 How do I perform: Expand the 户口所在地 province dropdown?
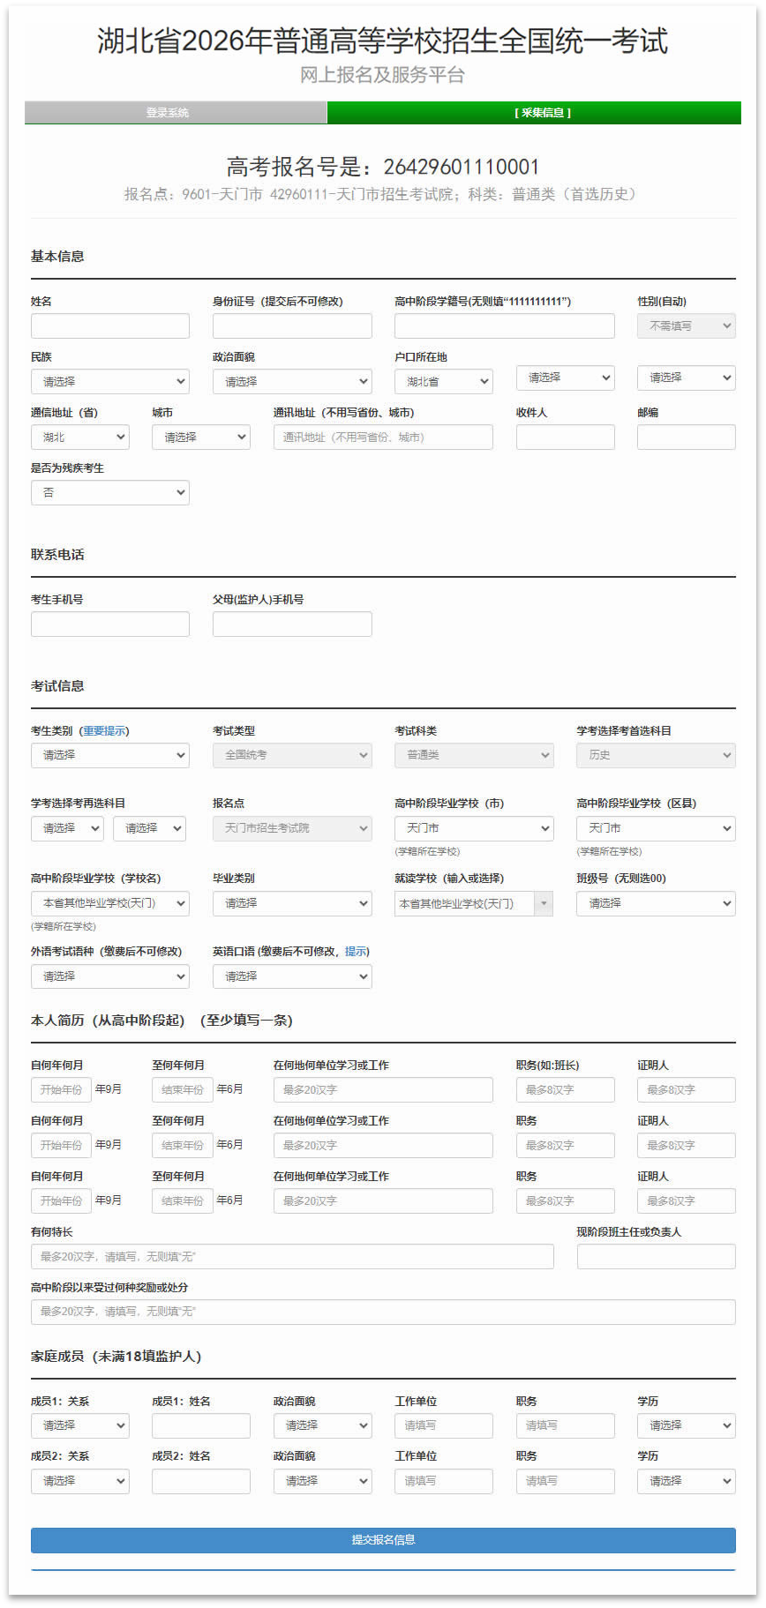click(x=443, y=382)
